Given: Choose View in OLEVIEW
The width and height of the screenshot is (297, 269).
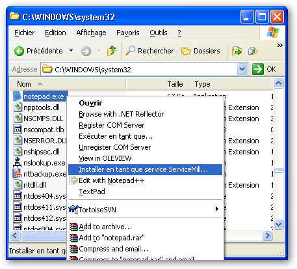Looking at the screenshot, I should point(145,158).
